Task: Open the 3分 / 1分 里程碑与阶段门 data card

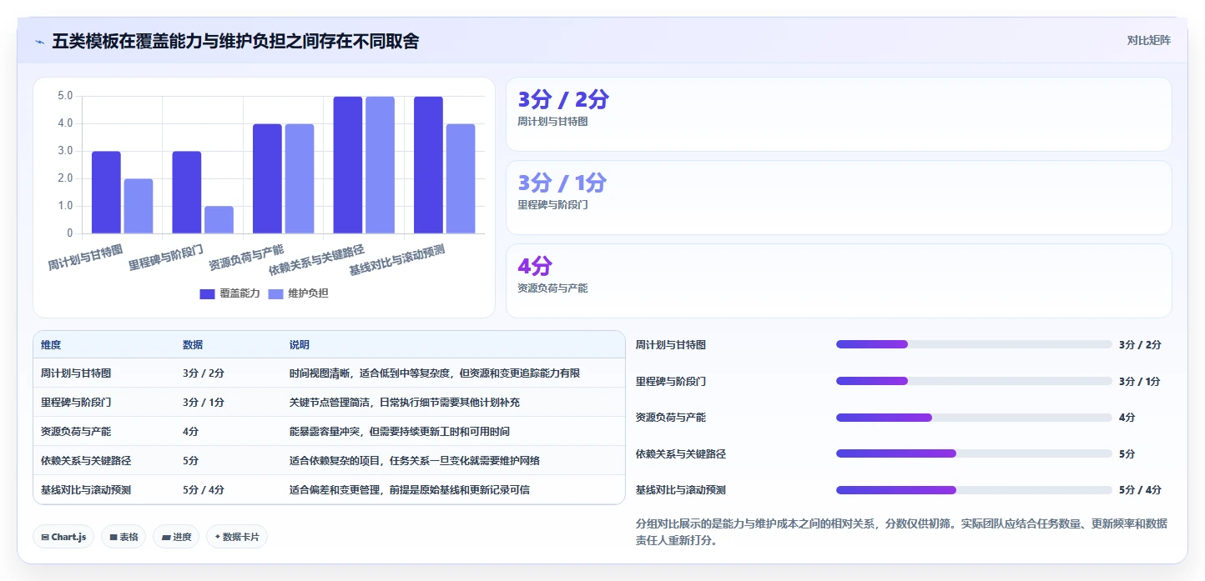Action: point(839,198)
